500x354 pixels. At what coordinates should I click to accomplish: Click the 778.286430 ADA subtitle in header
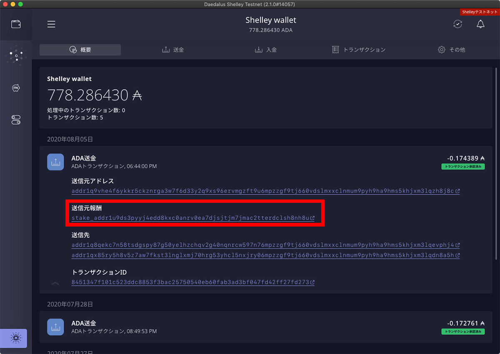271,30
